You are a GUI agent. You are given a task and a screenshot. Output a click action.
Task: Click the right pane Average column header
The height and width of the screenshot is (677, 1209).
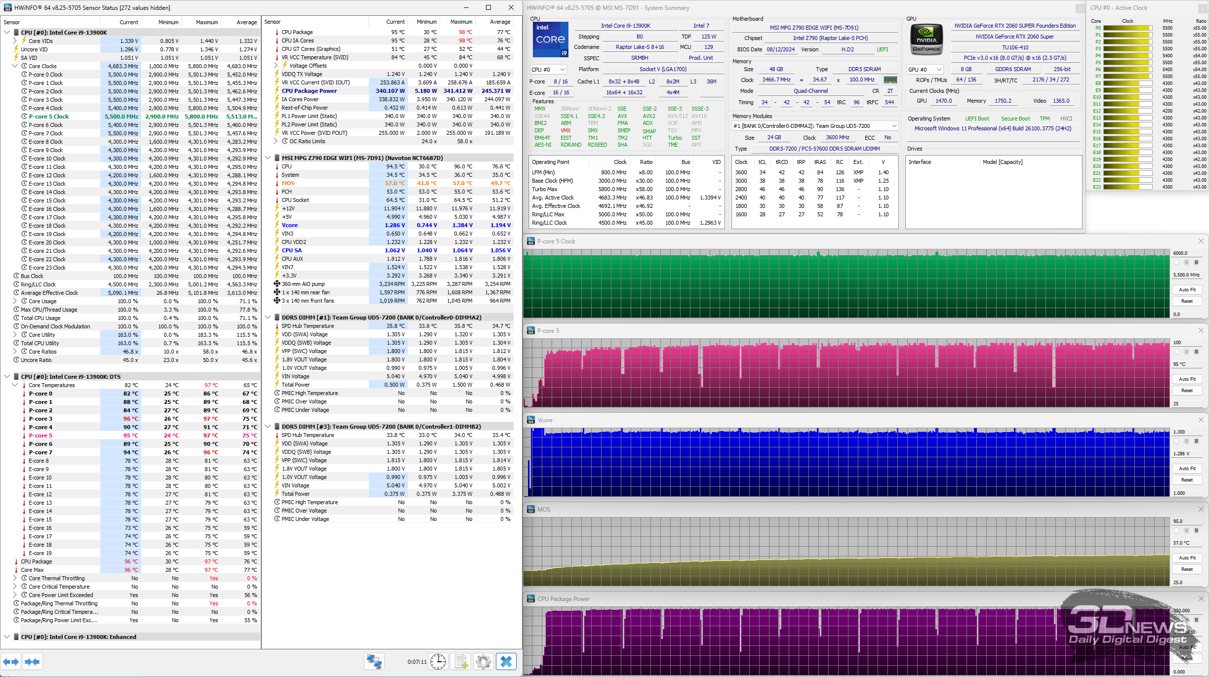(494, 22)
